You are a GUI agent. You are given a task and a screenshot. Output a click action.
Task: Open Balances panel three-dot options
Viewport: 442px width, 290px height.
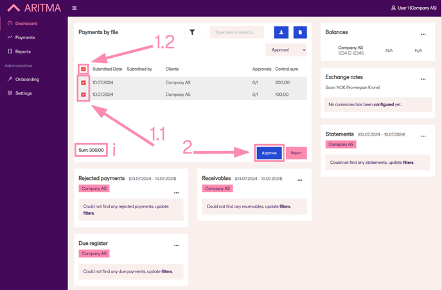tap(423, 34)
